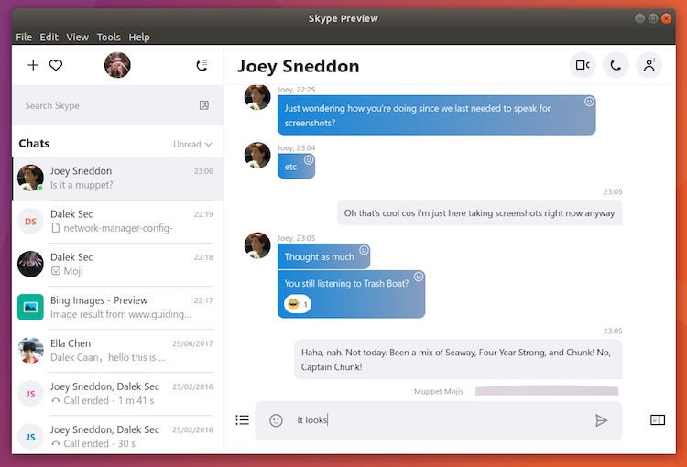Click the plus icon for new chat
This screenshot has width=687, height=467.
[33, 65]
